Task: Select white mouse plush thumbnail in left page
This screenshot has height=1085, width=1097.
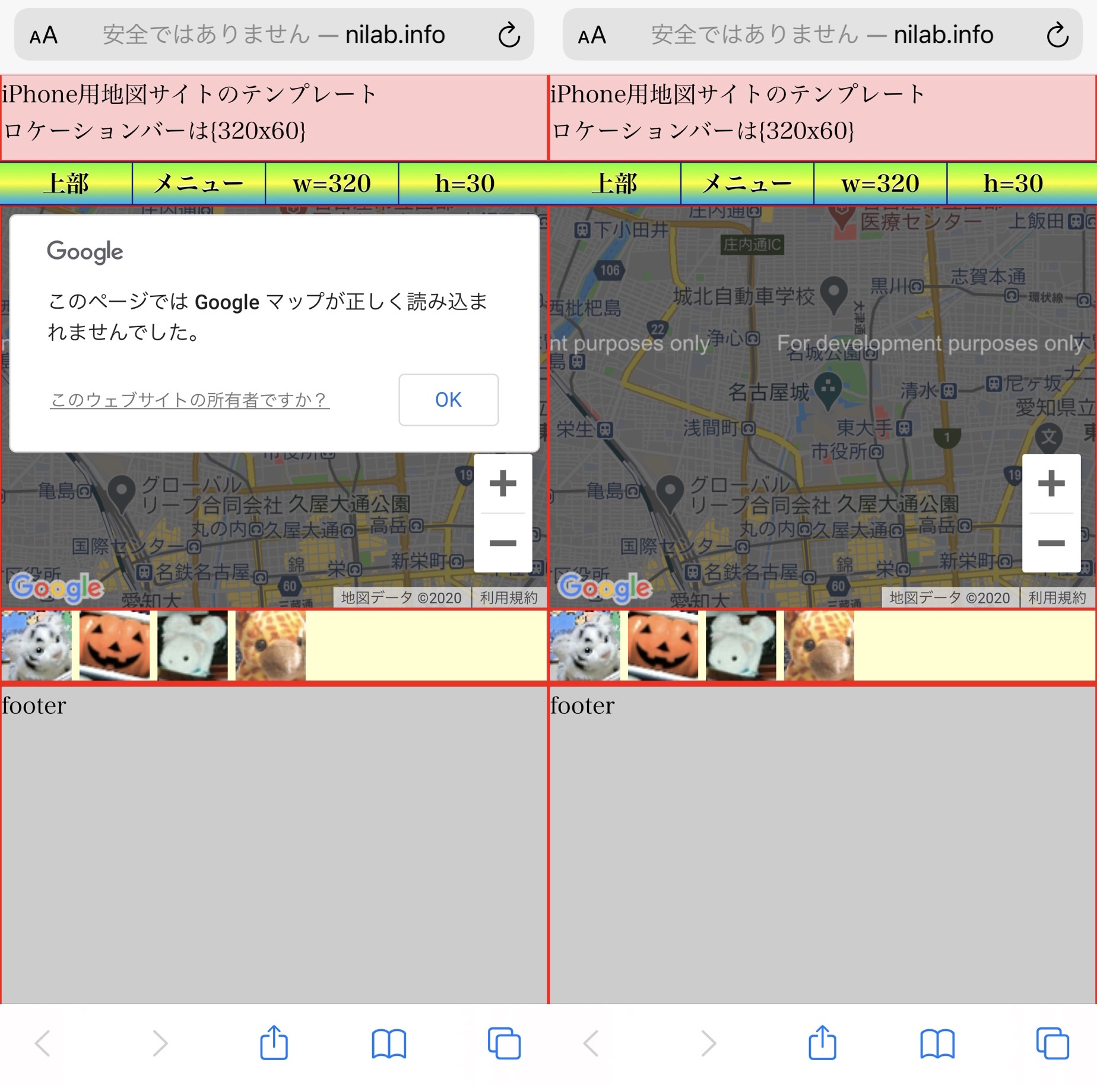Action: point(192,646)
